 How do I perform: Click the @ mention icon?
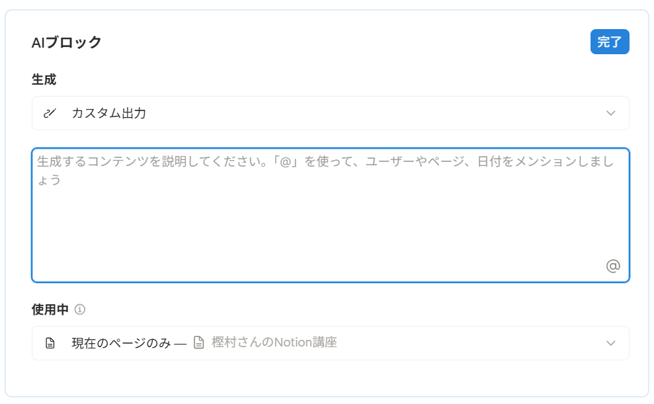coord(613,266)
